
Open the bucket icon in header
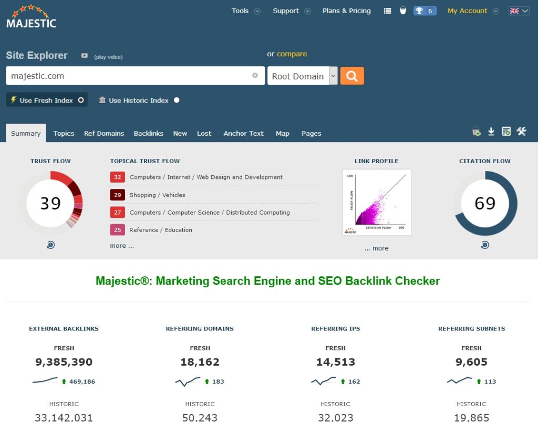coord(403,11)
